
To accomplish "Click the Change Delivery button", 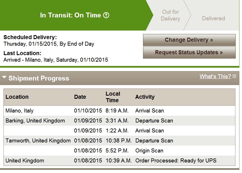I will tap(189, 40).
